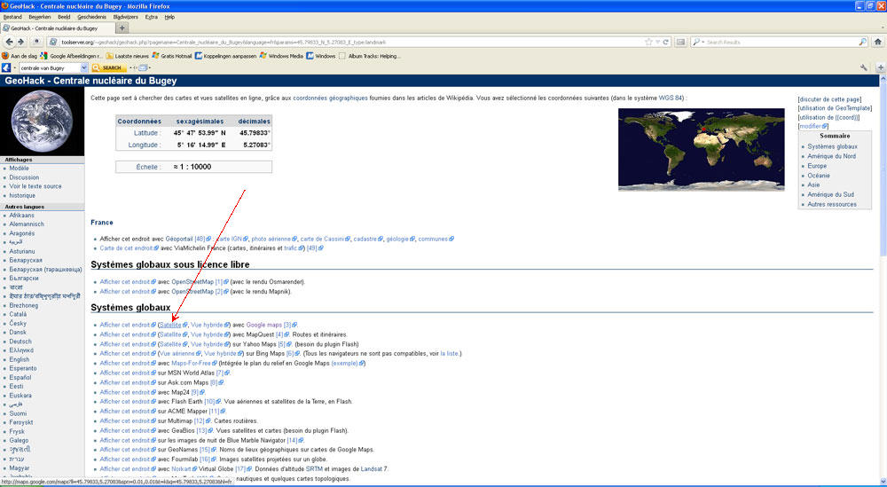Open the Géoportail link under France
This screenshot has width=887, height=487.
179,239
